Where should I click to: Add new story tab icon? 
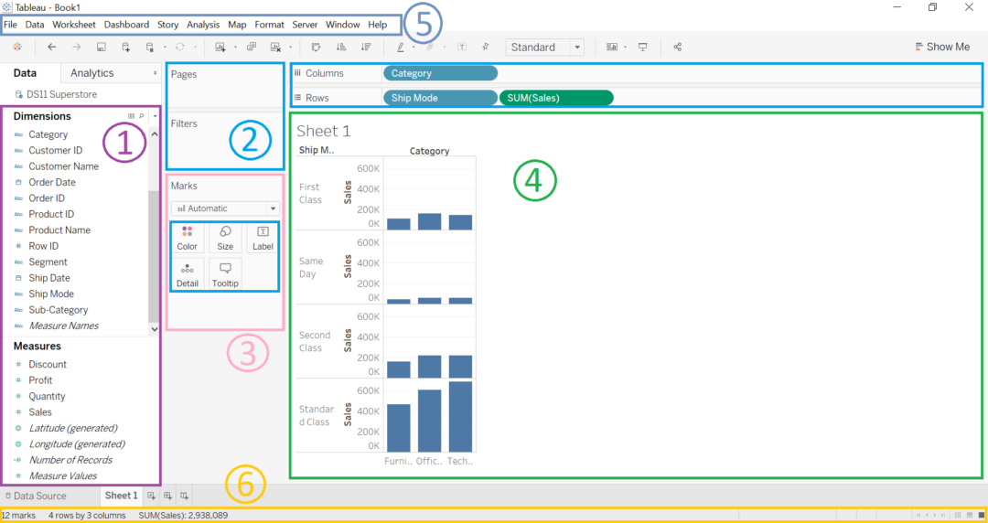tap(184, 496)
